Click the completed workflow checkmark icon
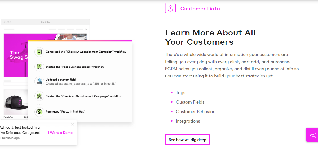This screenshot has width=318, height=149. tap(39, 52)
